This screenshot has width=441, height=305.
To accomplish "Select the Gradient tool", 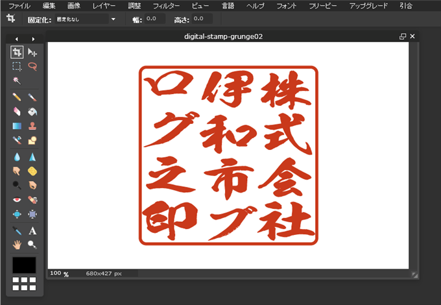I will click(17, 126).
